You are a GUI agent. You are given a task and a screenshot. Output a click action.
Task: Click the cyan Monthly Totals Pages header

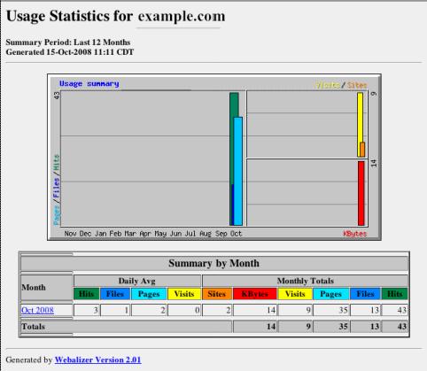(330, 294)
